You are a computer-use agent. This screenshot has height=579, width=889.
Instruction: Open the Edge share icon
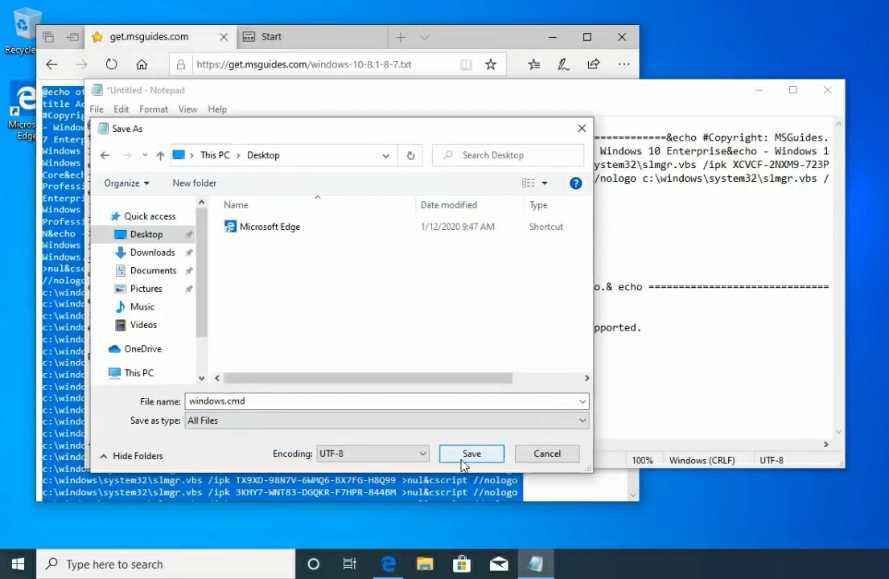594,64
